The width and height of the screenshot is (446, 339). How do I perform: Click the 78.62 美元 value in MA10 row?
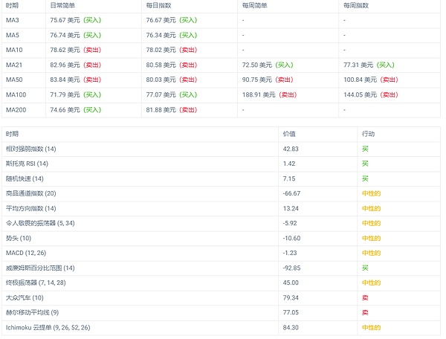pos(65,50)
